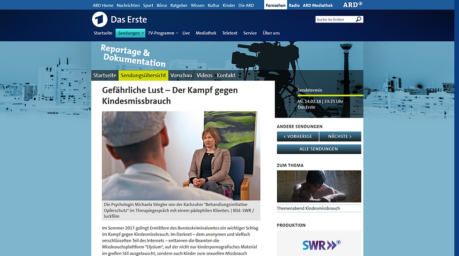Screen dimensions: 459x256
Task: Select the Radio tab
Action: pyautogui.click(x=294, y=5)
